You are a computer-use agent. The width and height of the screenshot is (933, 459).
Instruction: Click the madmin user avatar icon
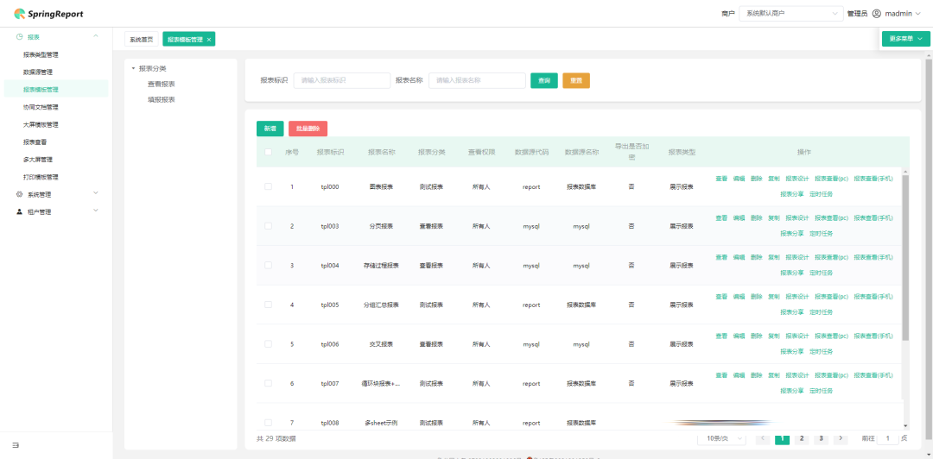[876, 14]
